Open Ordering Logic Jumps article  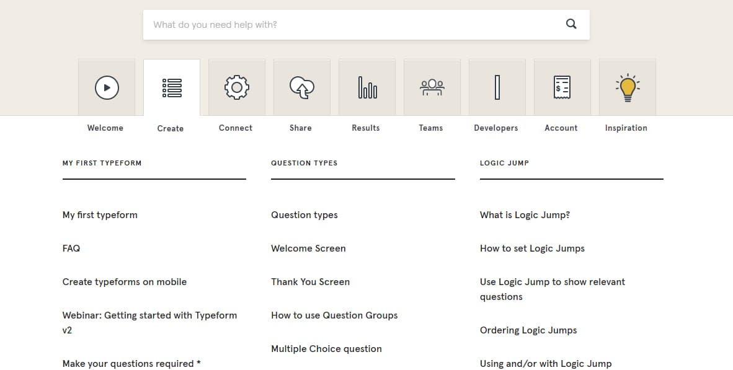tap(528, 330)
